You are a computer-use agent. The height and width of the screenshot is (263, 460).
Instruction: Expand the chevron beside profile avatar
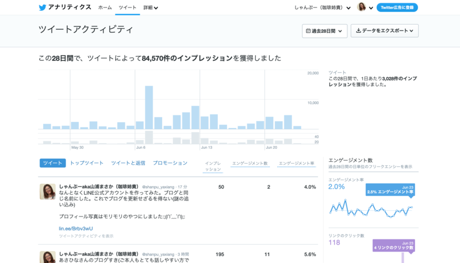tap(371, 8)
